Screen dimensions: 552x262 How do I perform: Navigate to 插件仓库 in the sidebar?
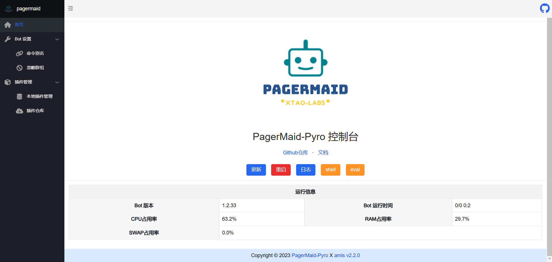click(x=35, y=111)
